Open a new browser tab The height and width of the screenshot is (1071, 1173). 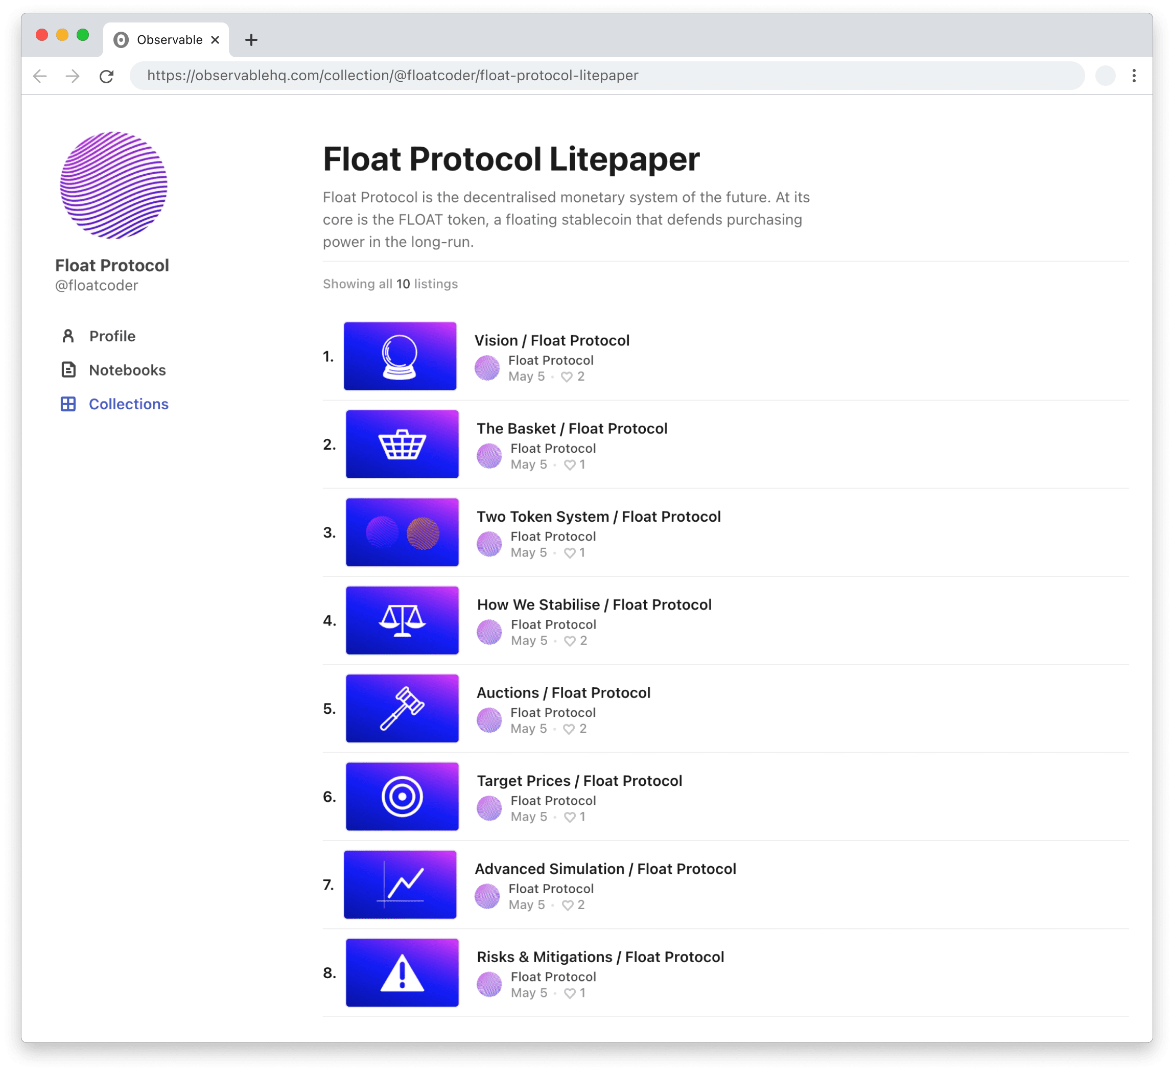(251, 40)
